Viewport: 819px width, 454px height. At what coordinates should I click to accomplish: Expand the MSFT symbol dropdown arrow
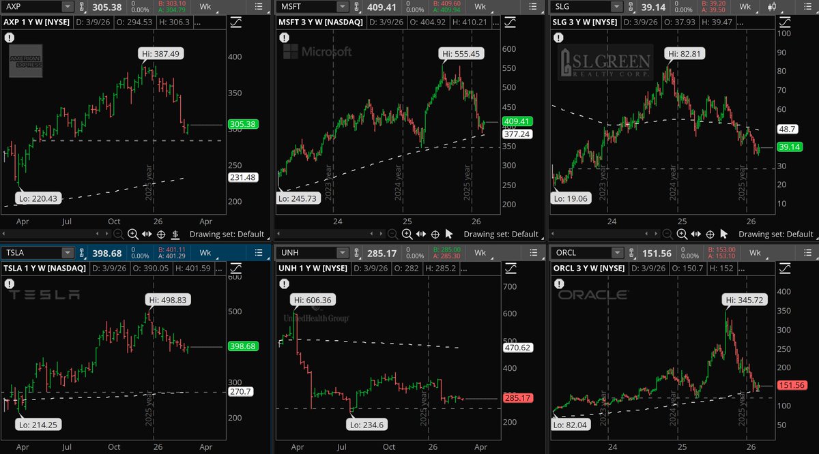click(343, 7)
